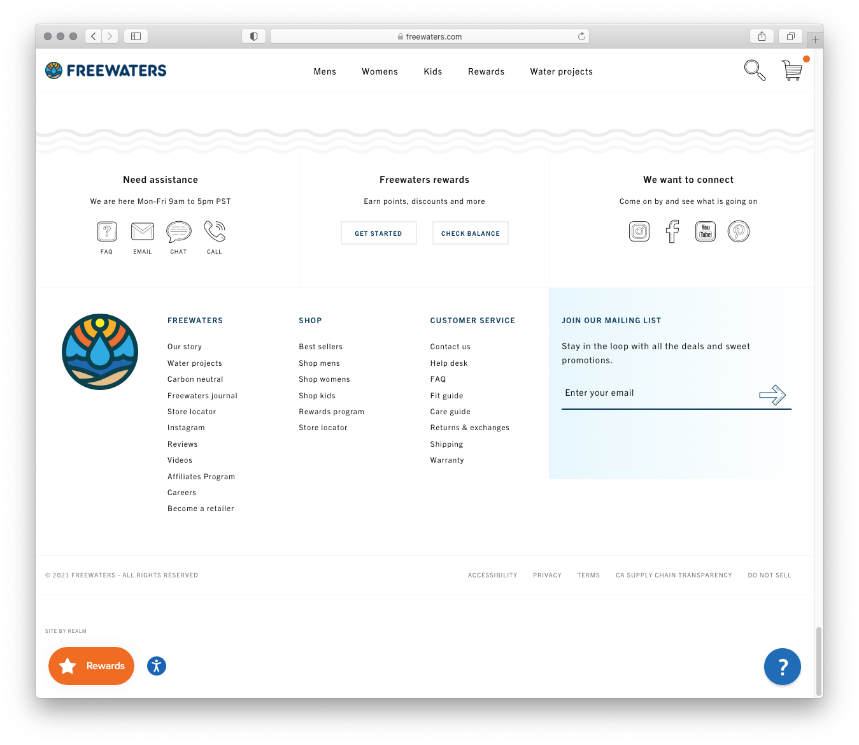Click the Freewaters header logo
This screenshot has width=859, height=745.
(x=106, y=70)
